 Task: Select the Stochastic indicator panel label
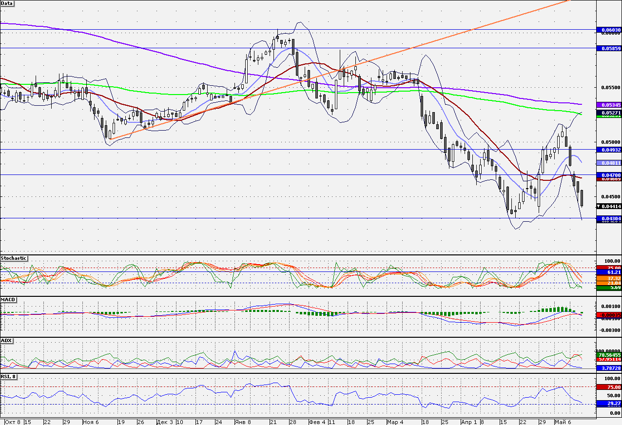coord(14,258)
